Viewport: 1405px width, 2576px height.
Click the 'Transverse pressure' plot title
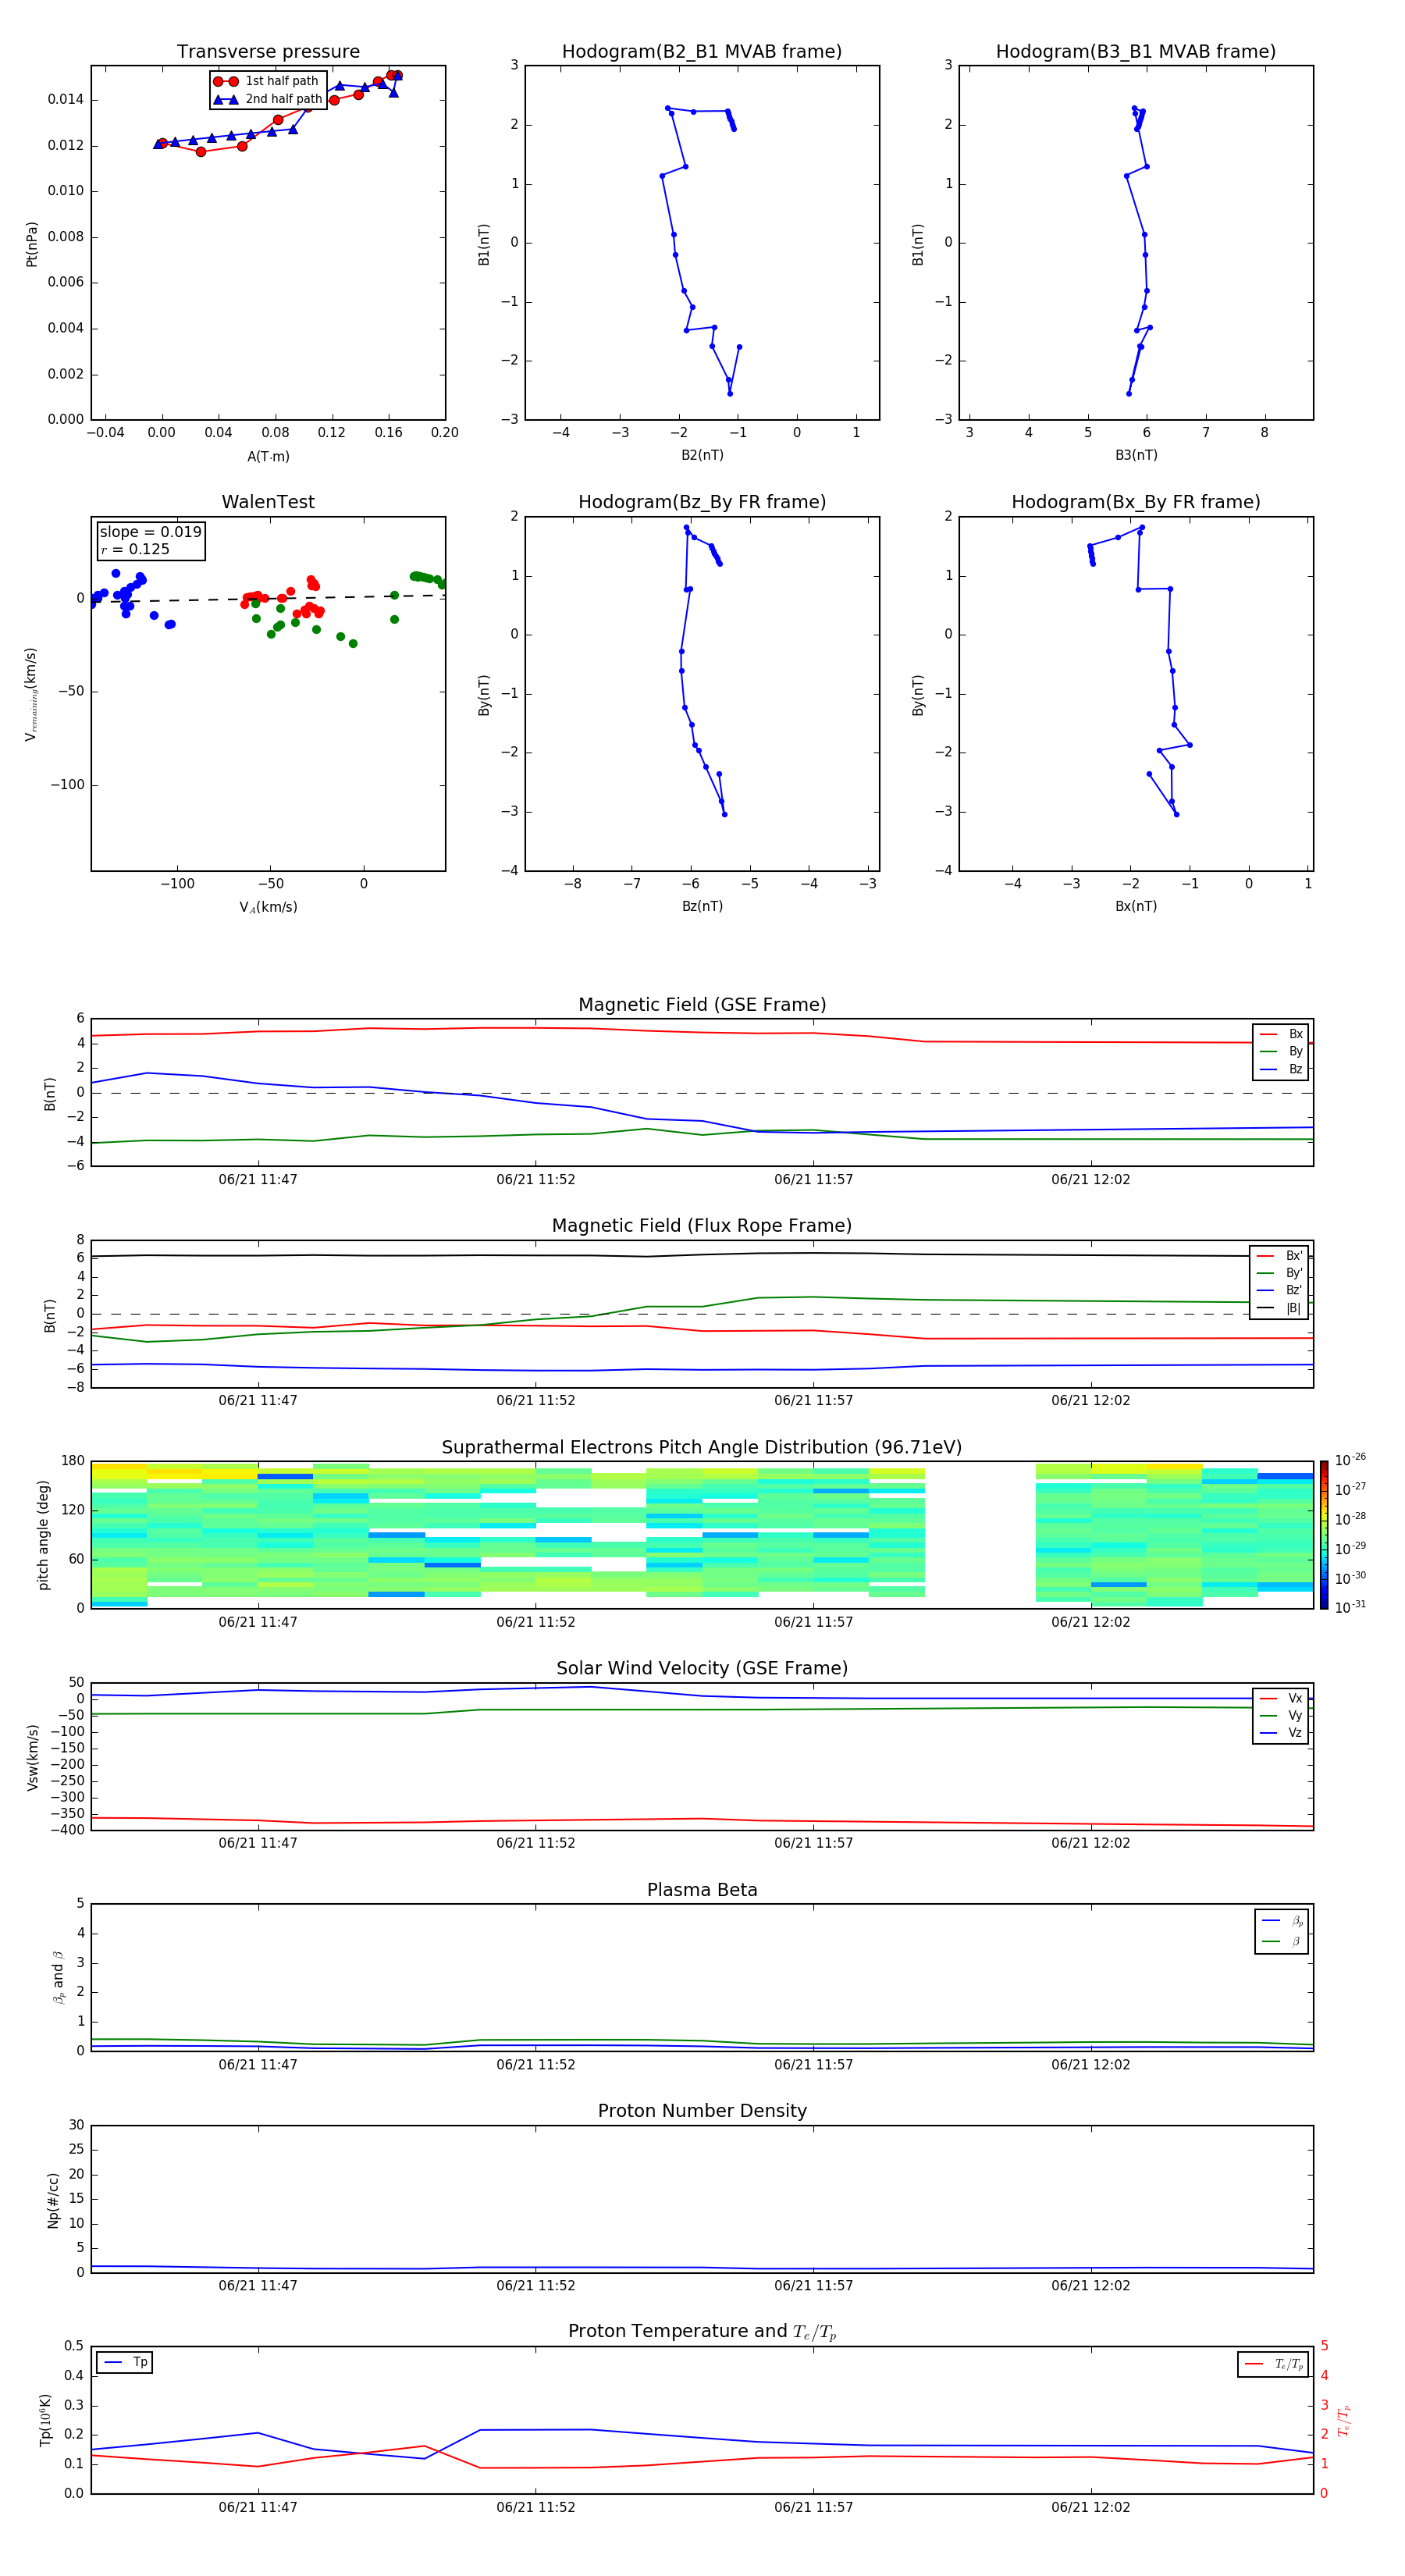pyautogui.click(x=268, y=52)
